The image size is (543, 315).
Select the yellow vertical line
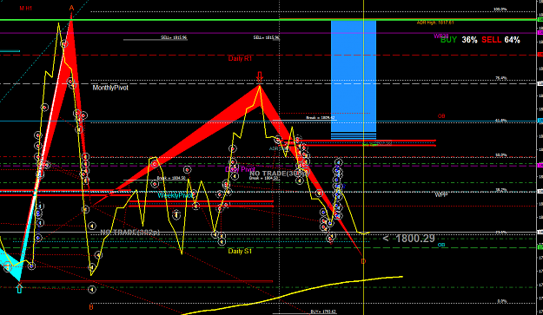tap(363, 157)
